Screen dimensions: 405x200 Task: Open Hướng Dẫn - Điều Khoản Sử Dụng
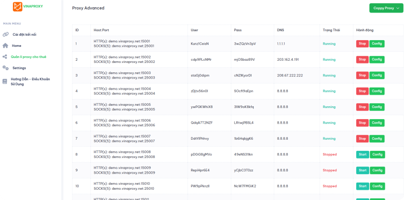coord(30,81)
